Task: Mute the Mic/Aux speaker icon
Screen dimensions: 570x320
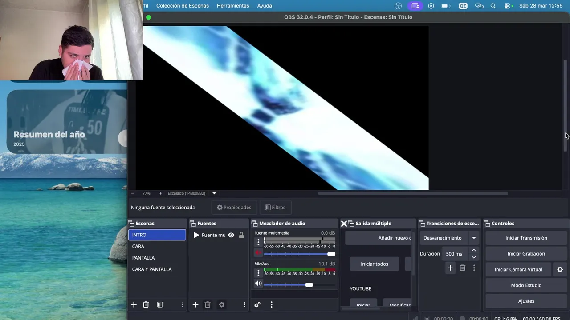Action: (x=258, y=283)
